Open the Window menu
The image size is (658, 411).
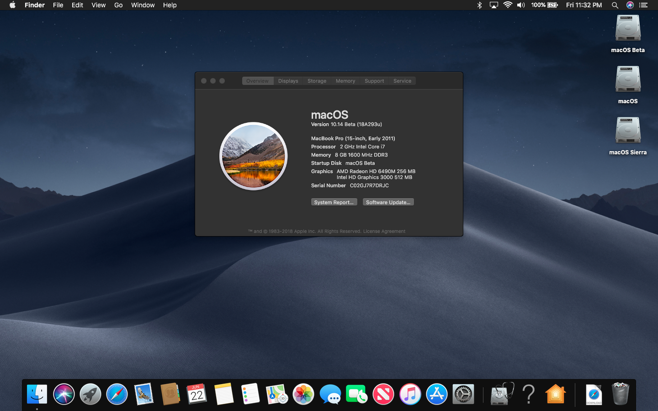(143, 5)
